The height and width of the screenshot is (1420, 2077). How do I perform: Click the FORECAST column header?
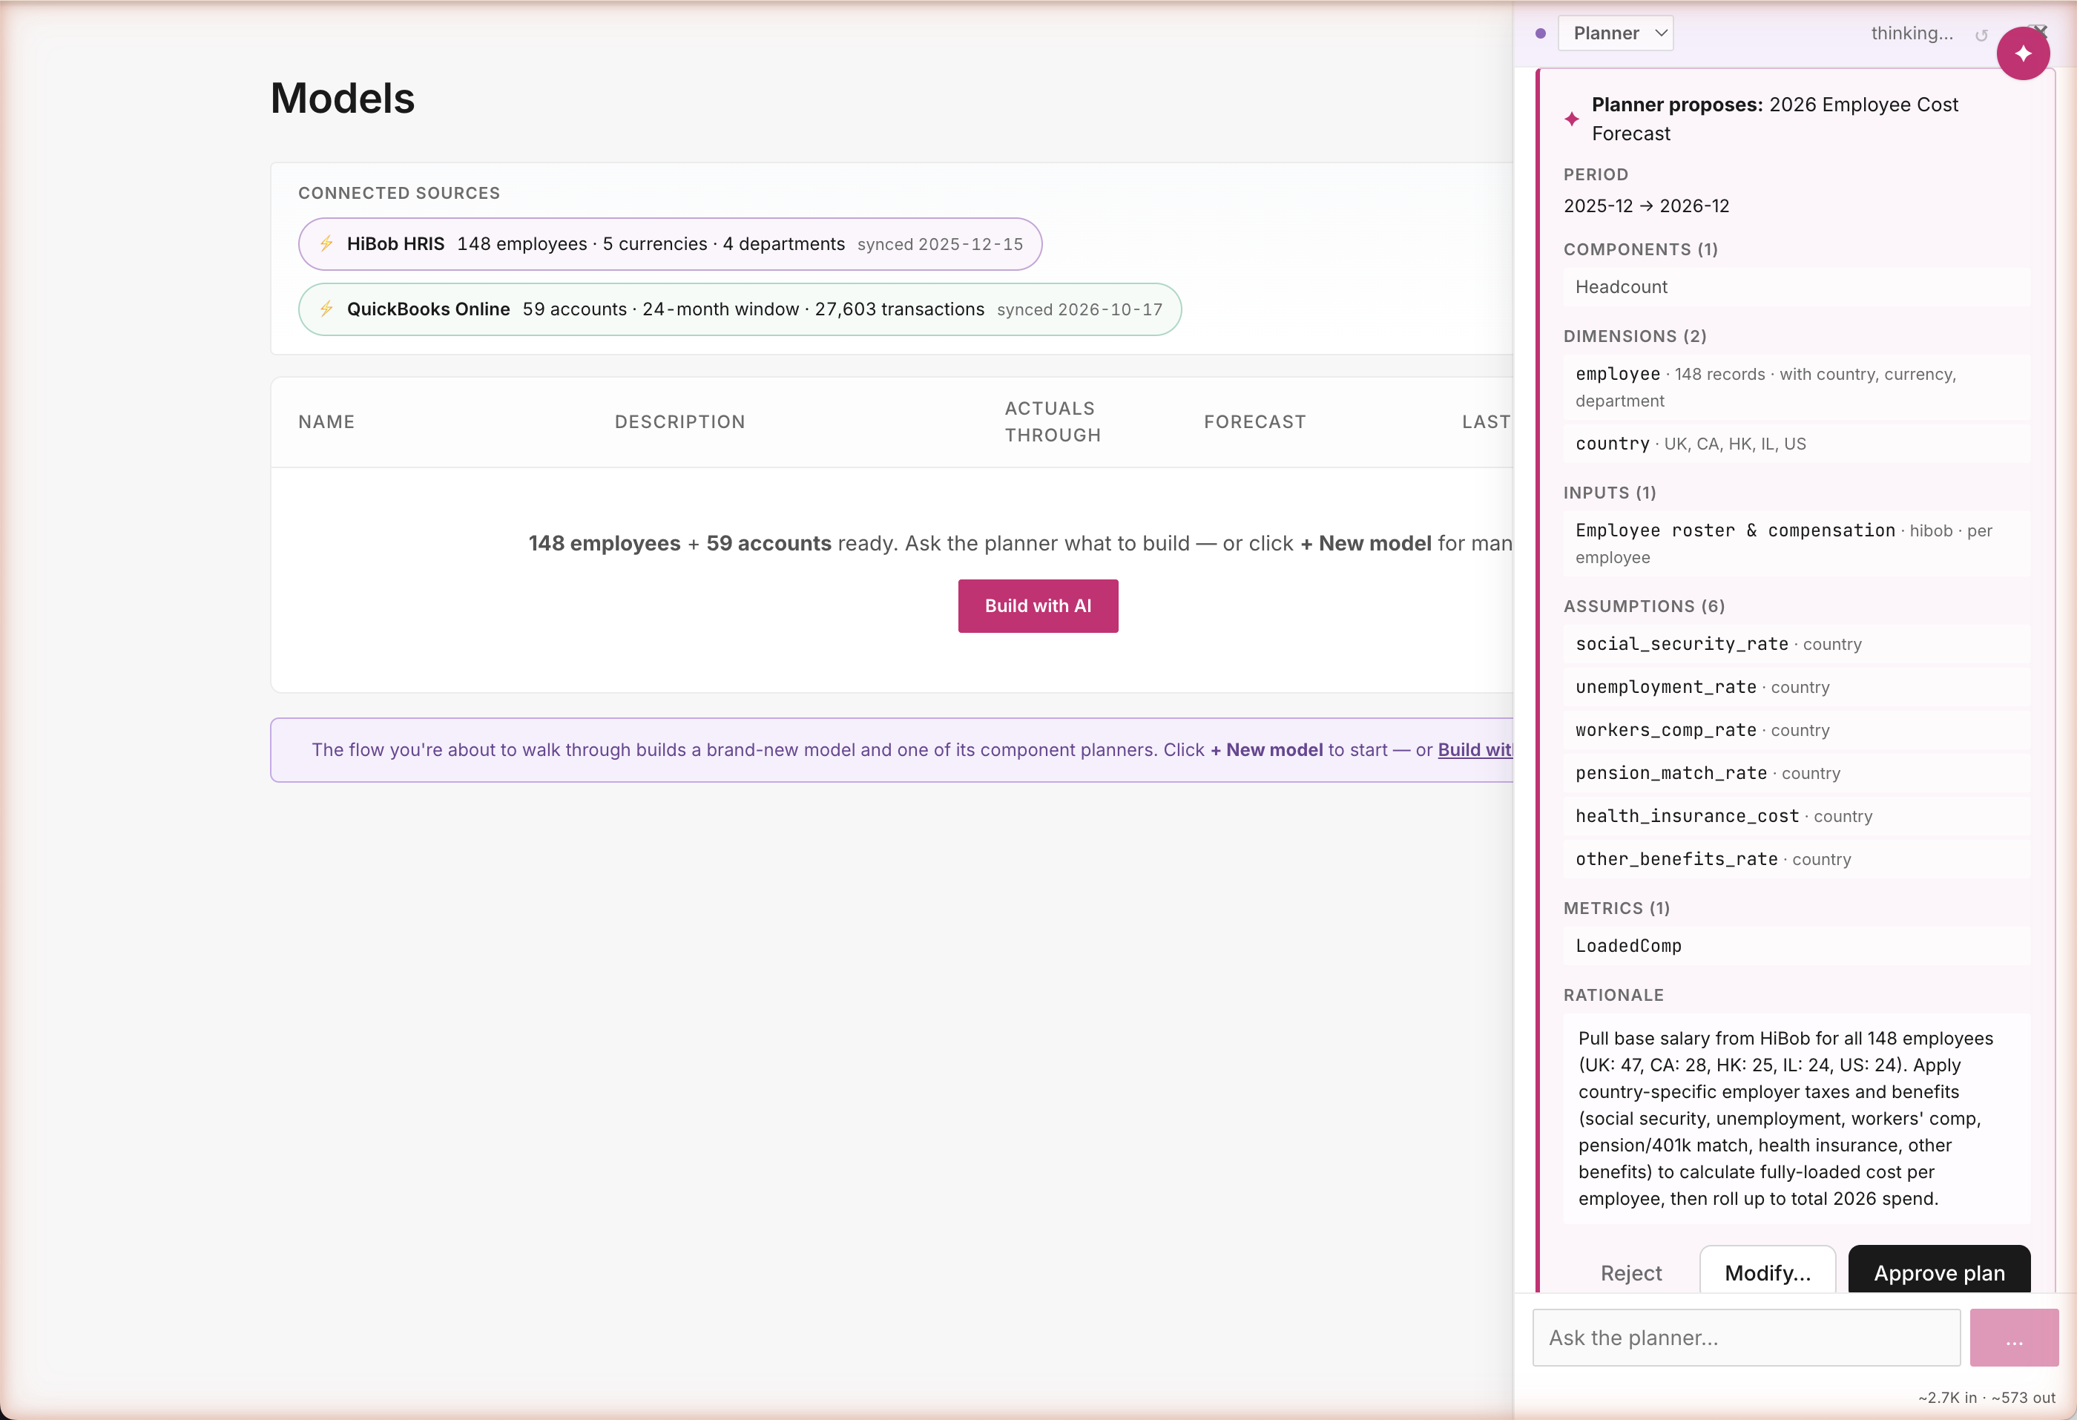(1254, 421)
